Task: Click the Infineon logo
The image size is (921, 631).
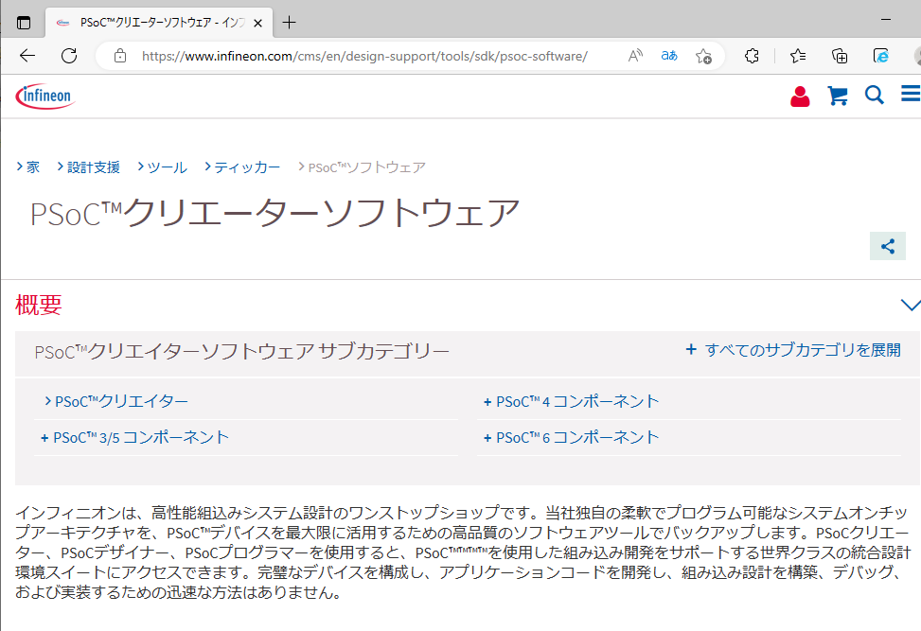Action: [45, 96]
